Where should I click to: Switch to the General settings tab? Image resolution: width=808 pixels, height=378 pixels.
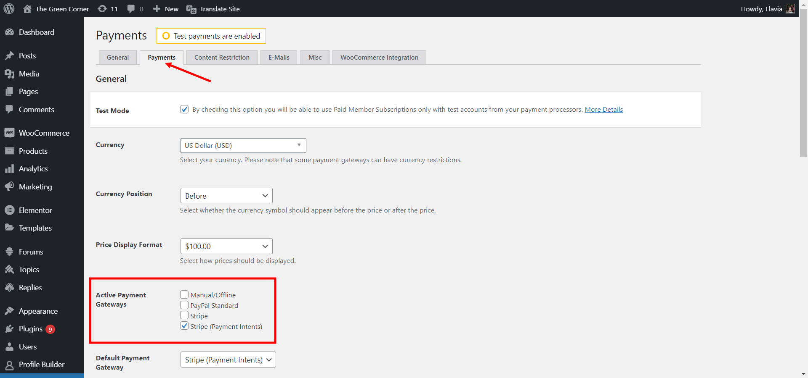coord(118,58)
